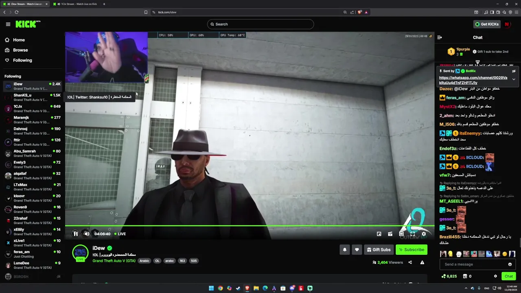Send message with Chat button
This screenshot has height=293, width=521.
509,276
